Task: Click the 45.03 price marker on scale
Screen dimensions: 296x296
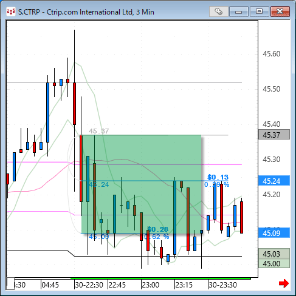Action: [x=274, y=254]
